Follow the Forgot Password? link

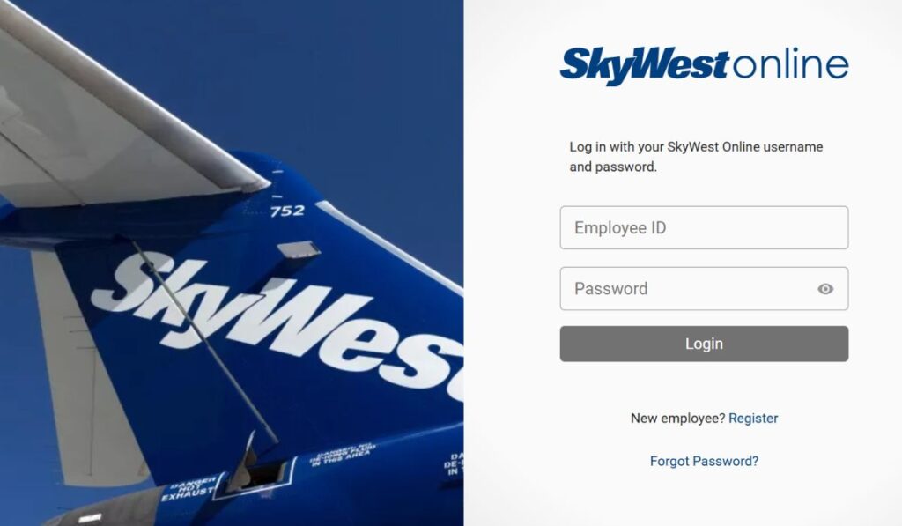[704, 461]
